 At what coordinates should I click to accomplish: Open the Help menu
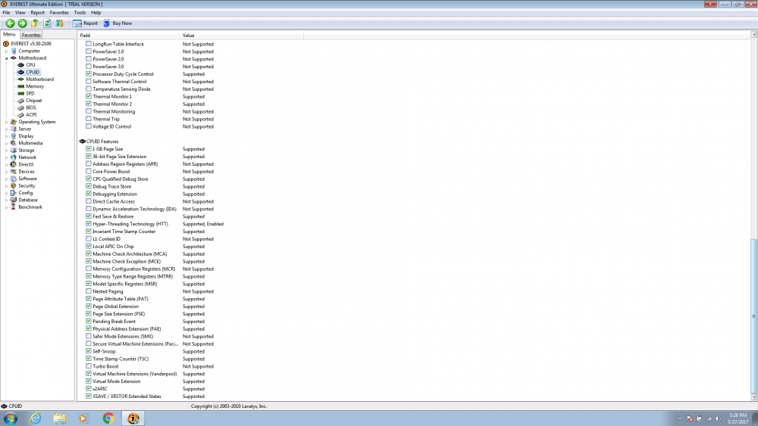[96, 13]
